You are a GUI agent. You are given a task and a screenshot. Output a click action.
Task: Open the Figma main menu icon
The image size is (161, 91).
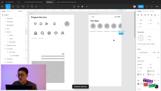(x=2, y=7)
